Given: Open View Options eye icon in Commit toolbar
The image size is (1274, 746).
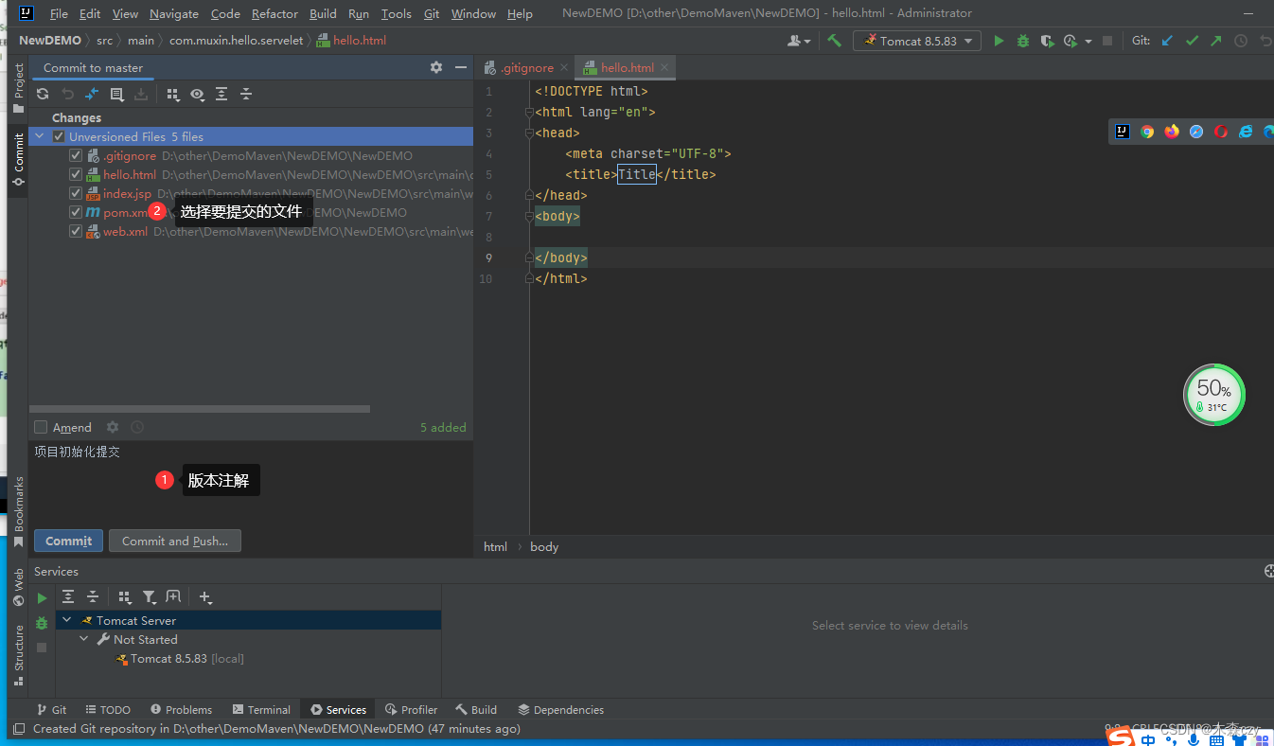Looking at the screenshot, I should pos(197,94).
